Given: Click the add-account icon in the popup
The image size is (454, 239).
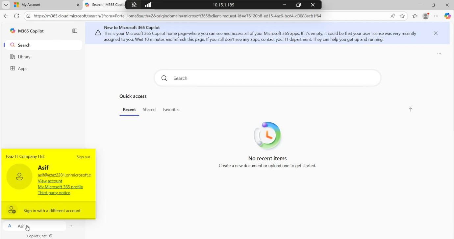Looking at the screenshot, I should 12,210.
